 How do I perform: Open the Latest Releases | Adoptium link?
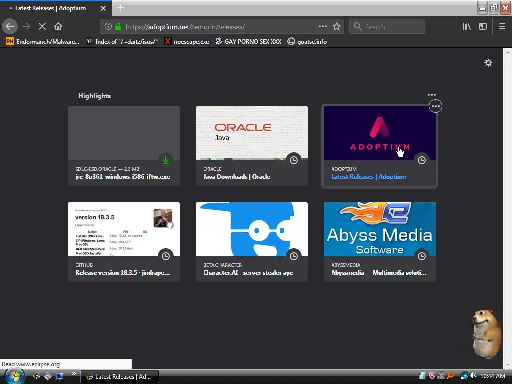click(x=369, y=177)
